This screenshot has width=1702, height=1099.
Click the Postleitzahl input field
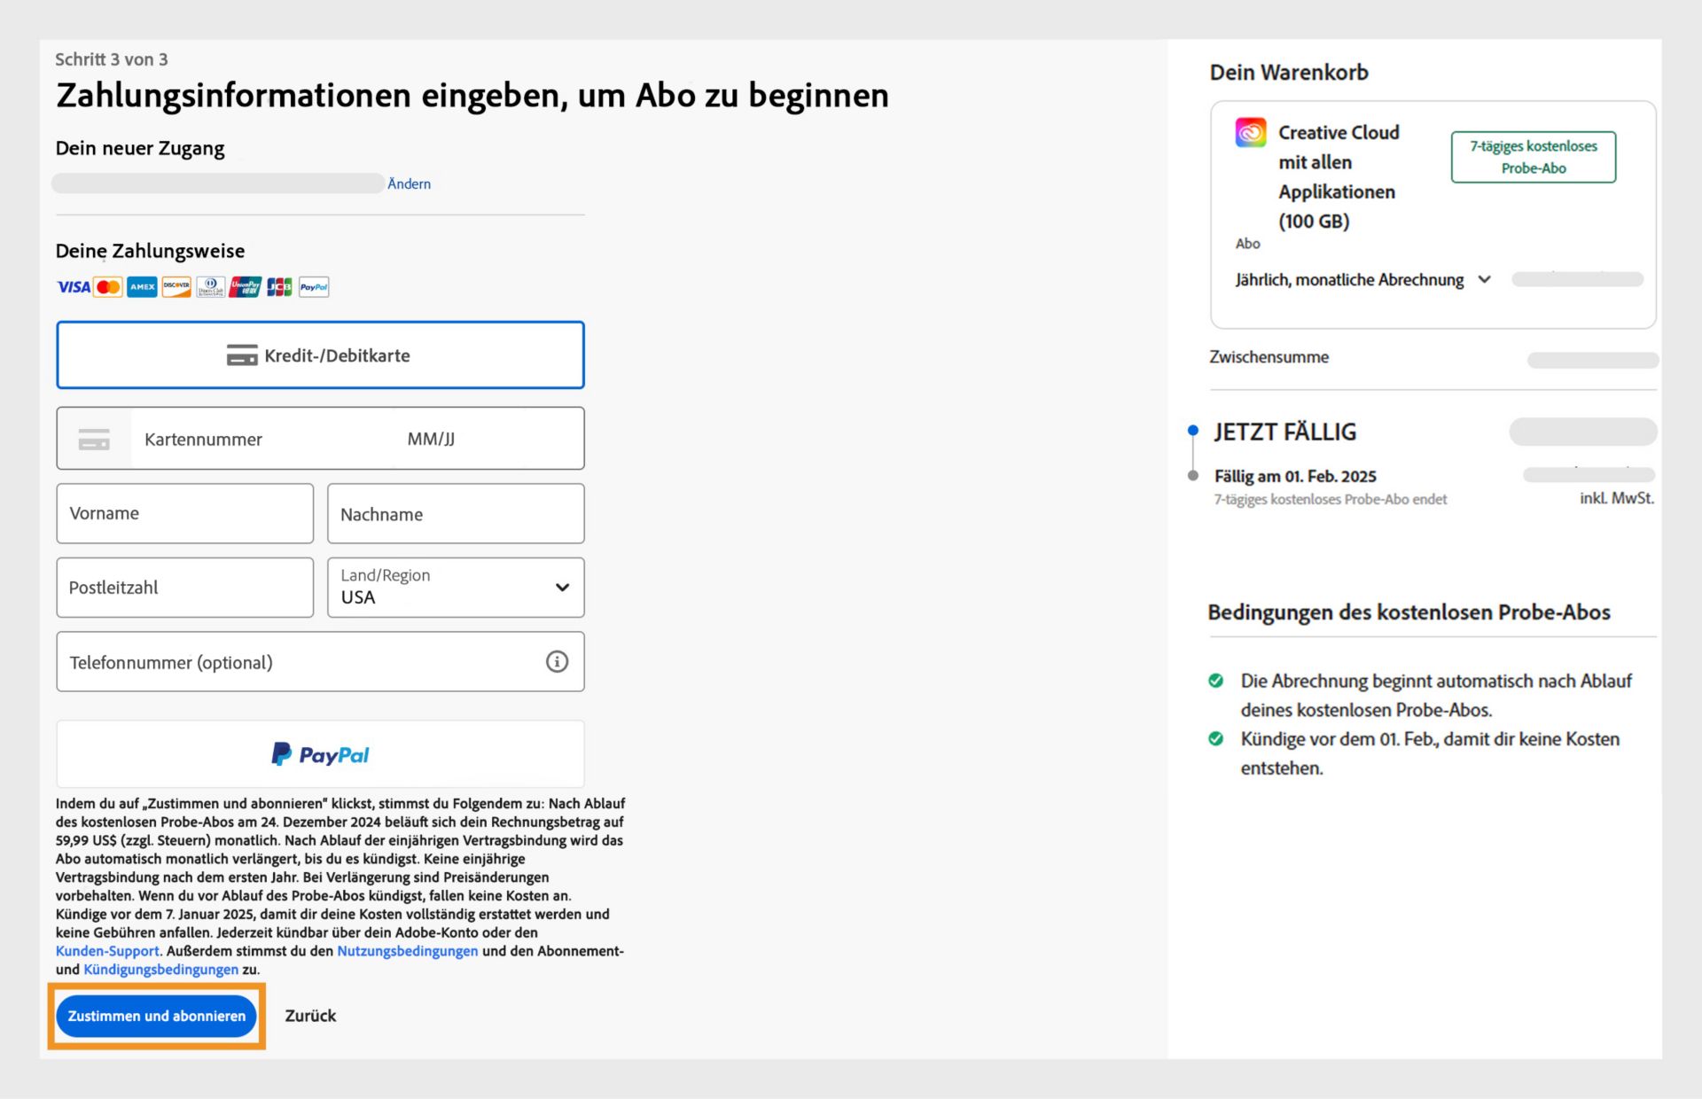(184, 588)
